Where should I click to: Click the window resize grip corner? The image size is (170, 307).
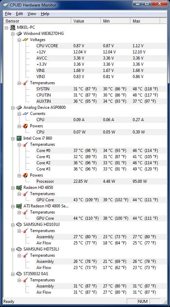[165, 302]
